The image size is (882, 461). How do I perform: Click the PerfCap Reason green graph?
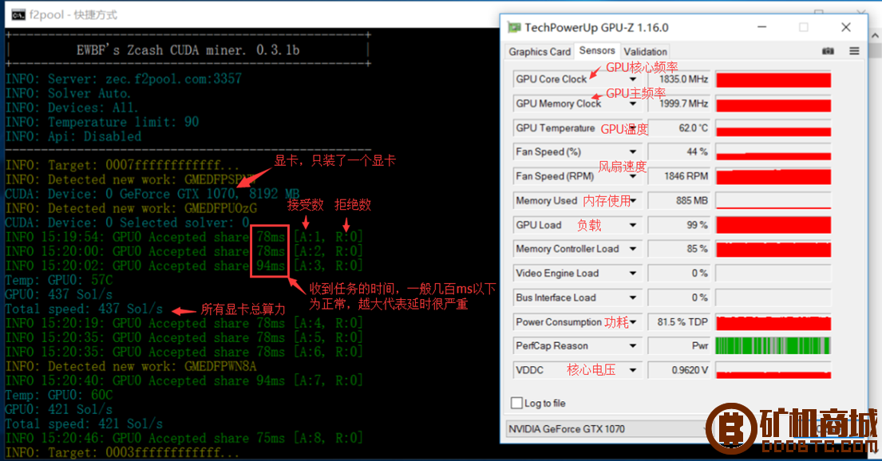pyautogui.click(x=773, y=346)
